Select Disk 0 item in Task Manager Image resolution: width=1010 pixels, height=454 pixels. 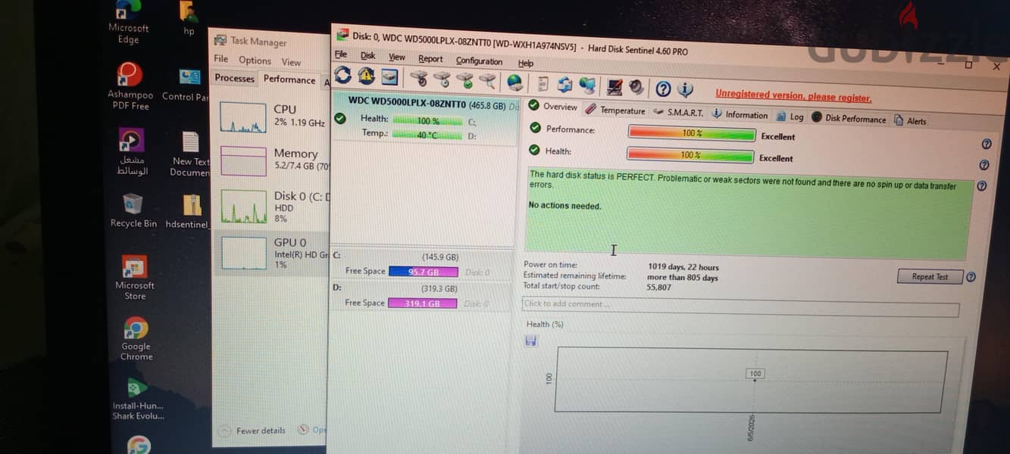point(271,206)
